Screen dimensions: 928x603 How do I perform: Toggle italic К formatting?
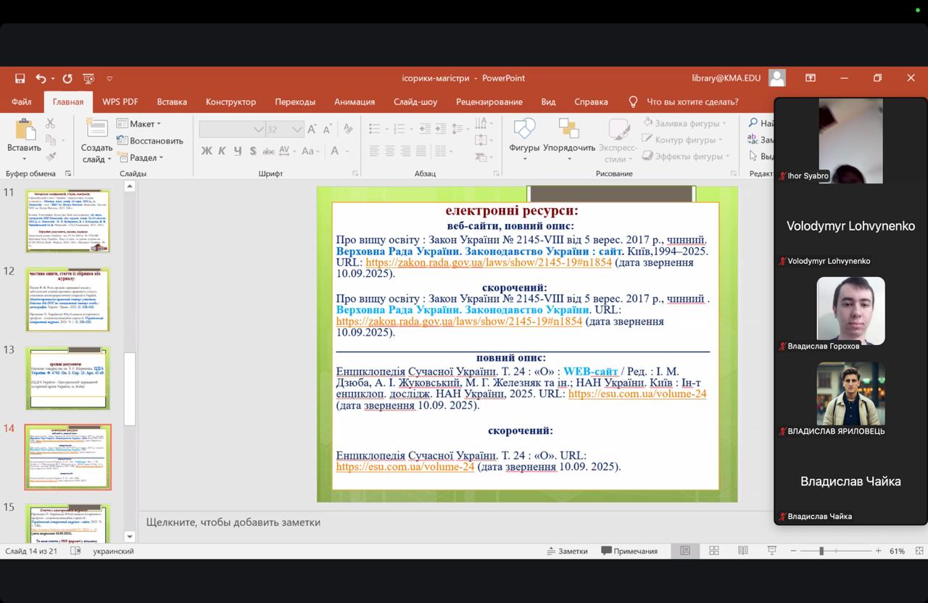click(x=223, y=151)
